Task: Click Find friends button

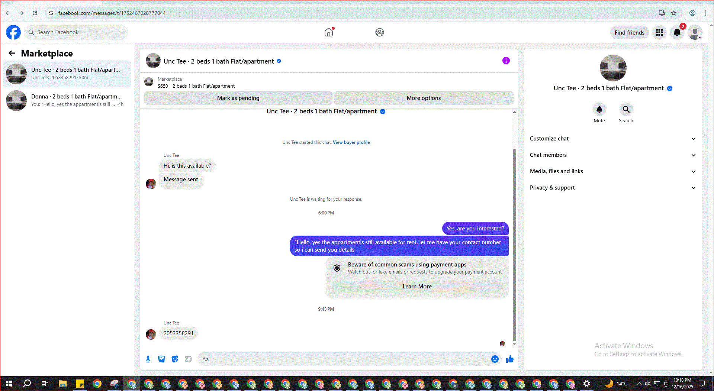Action: click(629, 33)
